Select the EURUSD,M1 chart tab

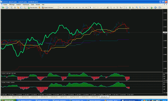click(105, 97)
